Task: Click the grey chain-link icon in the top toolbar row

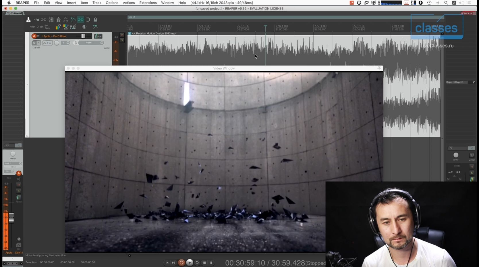Action: point(44,20)
